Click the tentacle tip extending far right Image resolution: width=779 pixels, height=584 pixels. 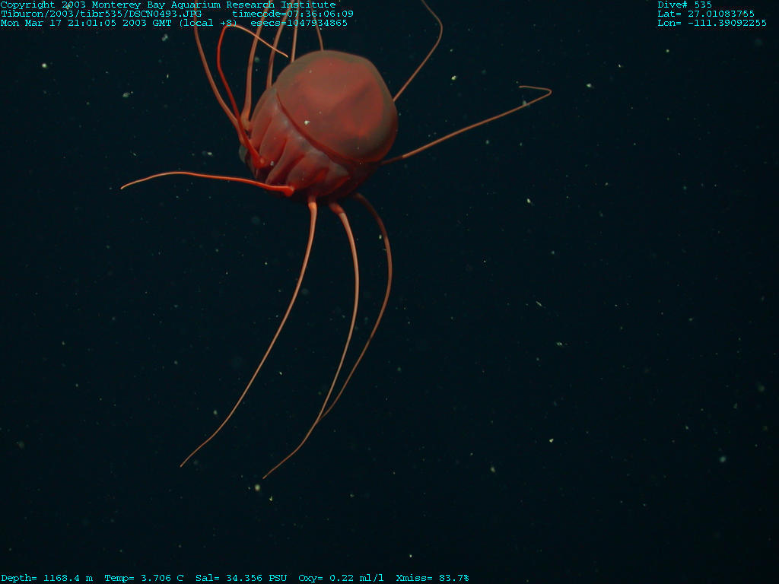548,92
